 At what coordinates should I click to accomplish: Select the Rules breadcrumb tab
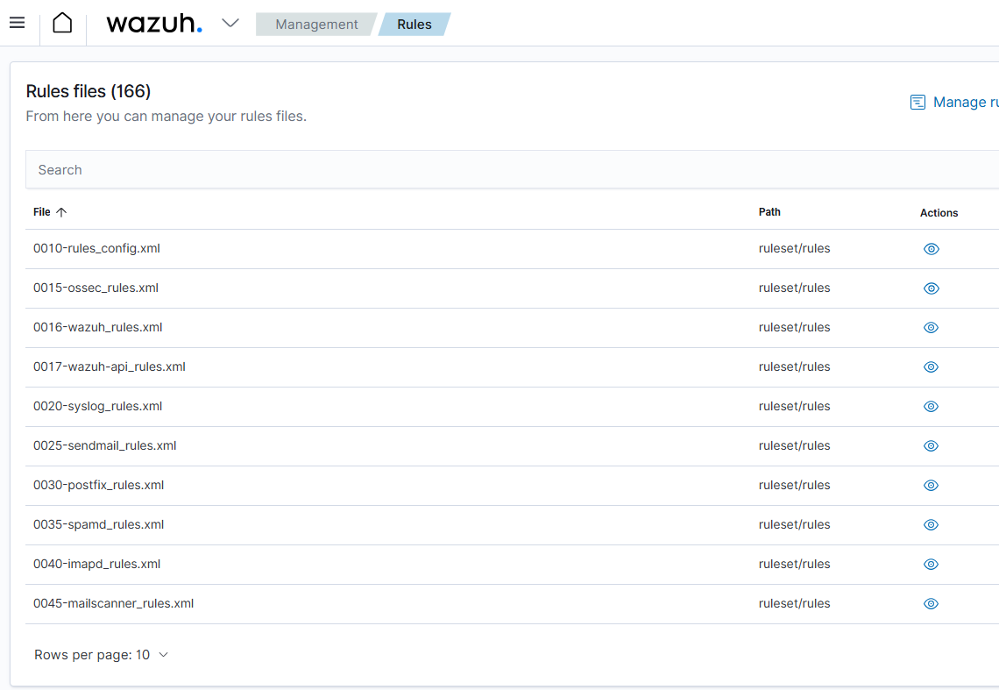tap(414, 25)
